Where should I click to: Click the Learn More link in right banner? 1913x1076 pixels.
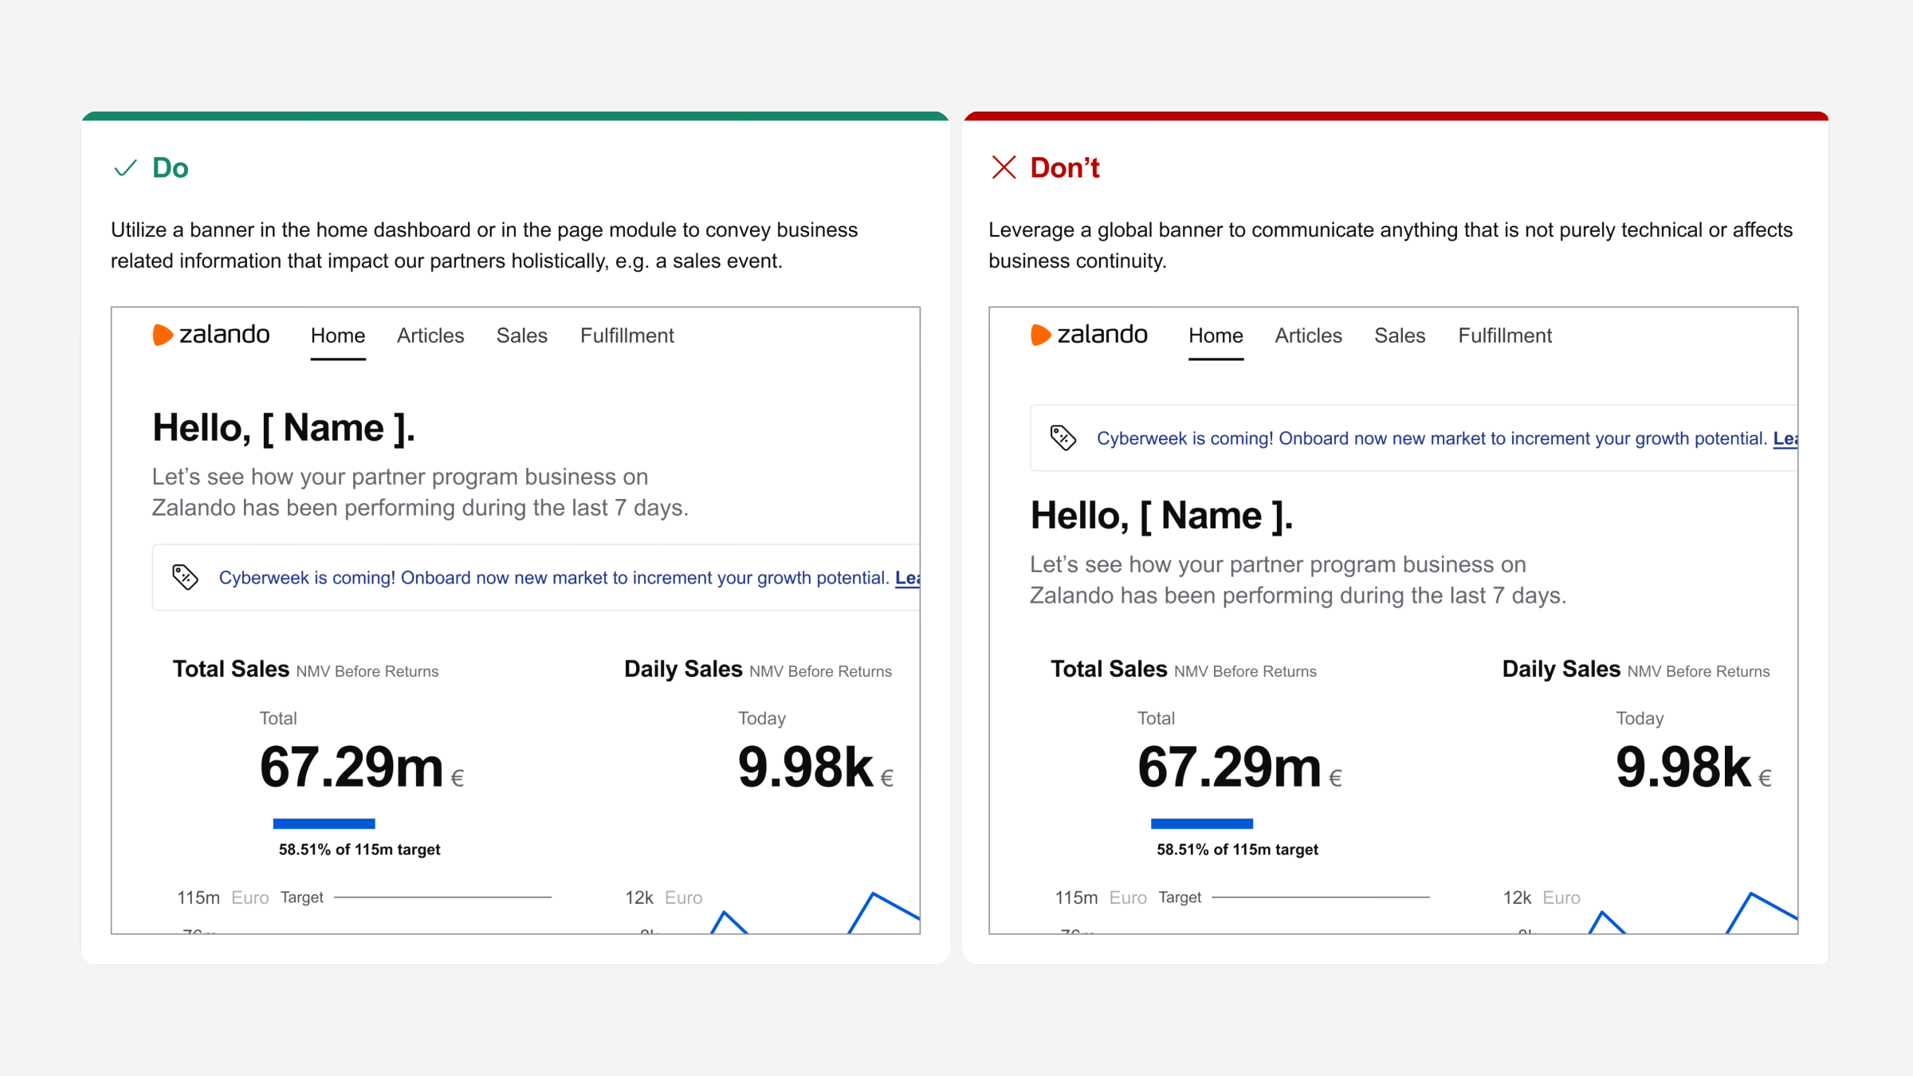click(x=1785, y=436)
